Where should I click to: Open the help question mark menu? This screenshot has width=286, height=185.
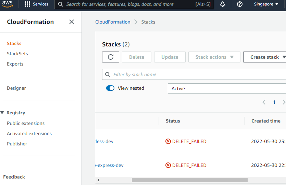(240, 4)
